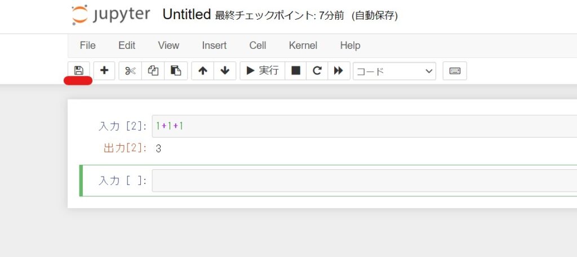The image size is (577, 257).
Task: Click the save notebook floppy disk icon
Action: click(78, 70)
